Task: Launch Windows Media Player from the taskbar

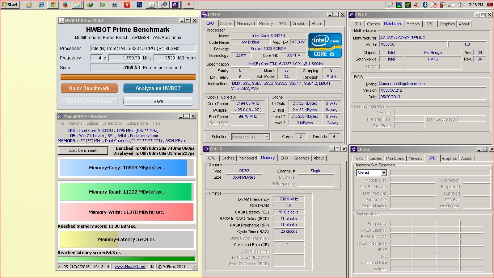Action: 28,5
